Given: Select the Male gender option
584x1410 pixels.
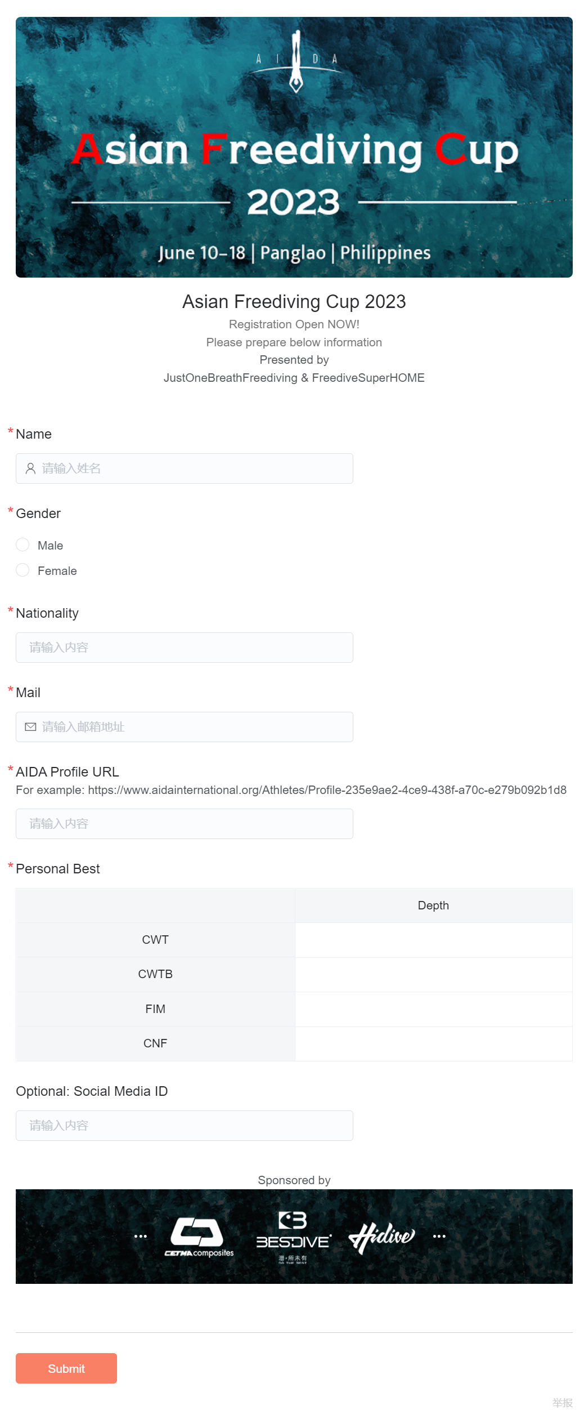Looking at the screenshot, I should [23, 545].
